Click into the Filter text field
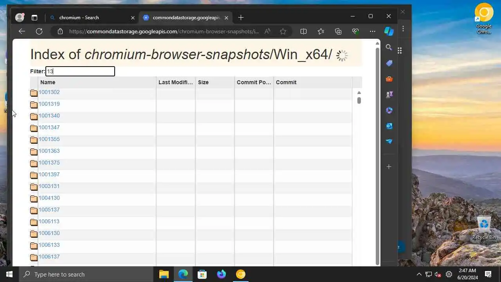 80,71
